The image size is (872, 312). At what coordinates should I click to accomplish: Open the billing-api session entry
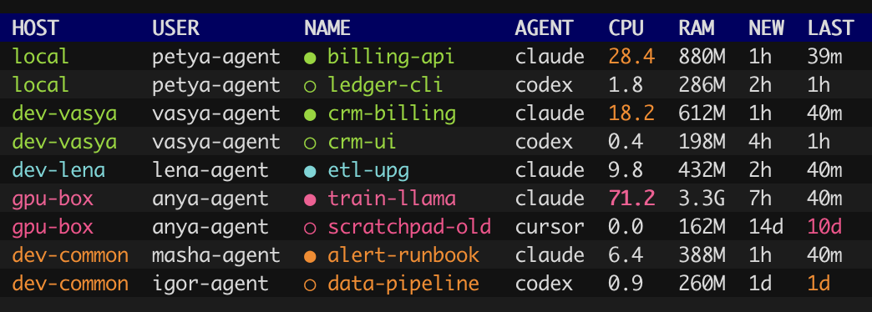click(x=391, y=57)
